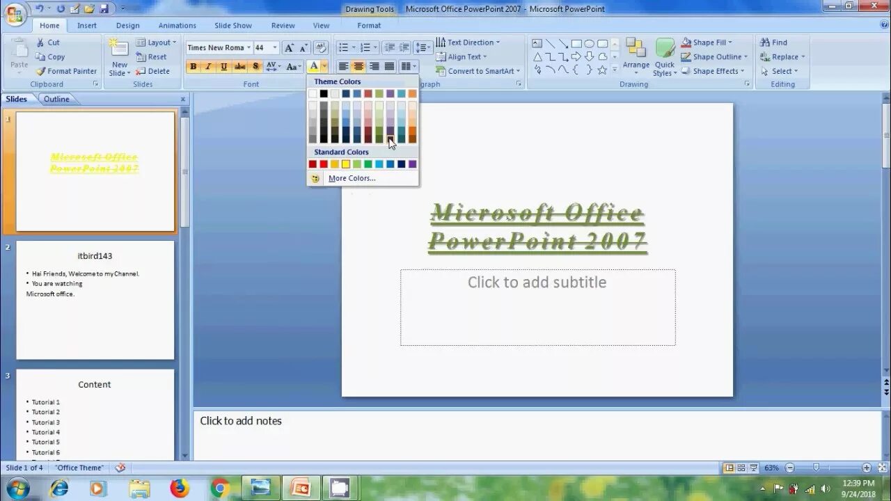This screenshot has height=501, width=891.
Task: Open the font name dropdown
Action: coord(249,47)
